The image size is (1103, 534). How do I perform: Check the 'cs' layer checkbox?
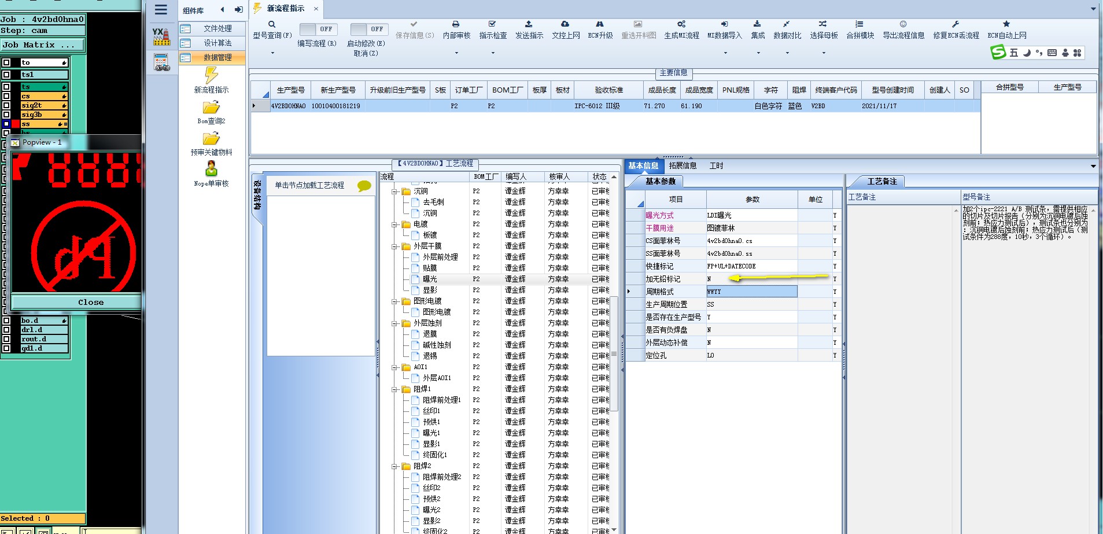pos(6,96)
